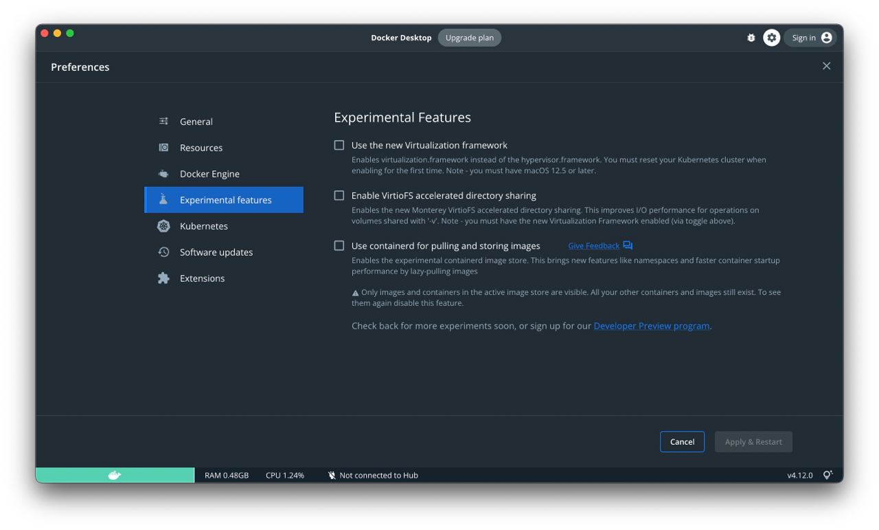879x530 pixels.
Task: Click the Sign in button
Action: pyautogui.click(x=810, y=38)
